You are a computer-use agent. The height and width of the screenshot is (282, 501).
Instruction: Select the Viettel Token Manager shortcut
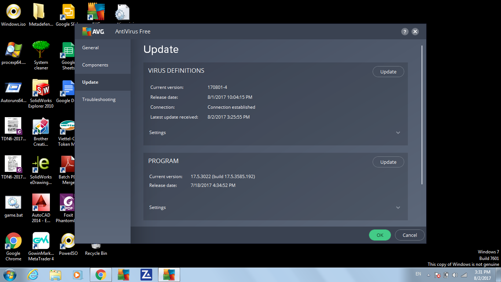click(67, 132)
